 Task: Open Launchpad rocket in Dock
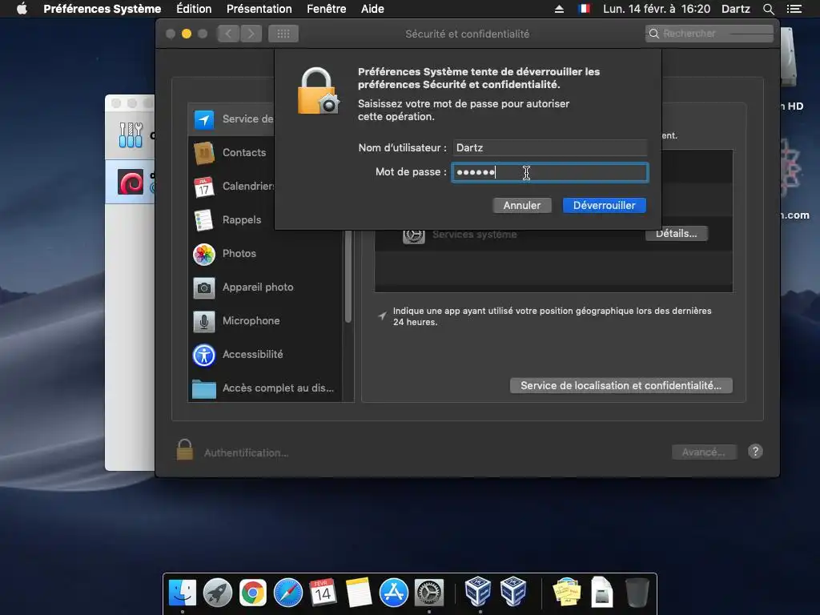pyautogui.click(x=218, y=593)
